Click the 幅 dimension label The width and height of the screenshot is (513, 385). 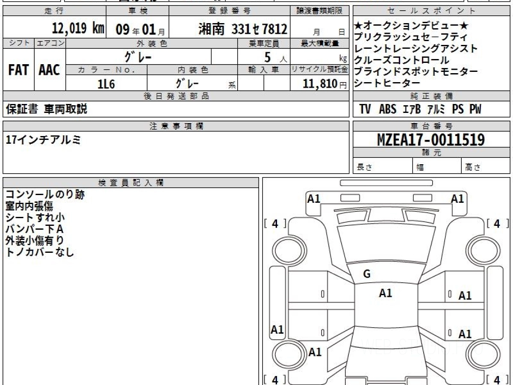(x=420, y=167)
